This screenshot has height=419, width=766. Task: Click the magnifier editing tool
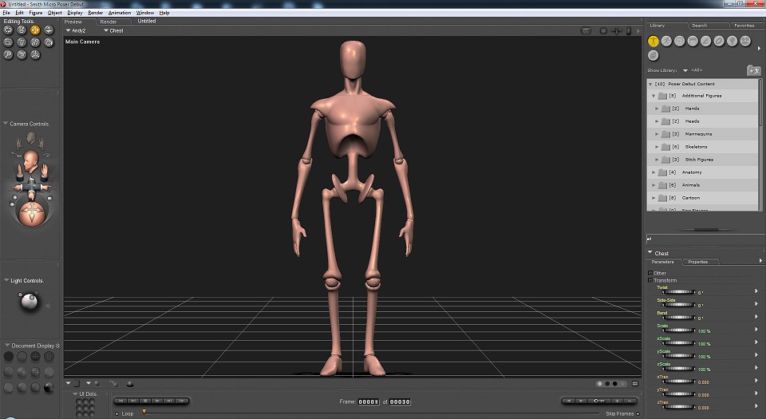pos(8,54)
